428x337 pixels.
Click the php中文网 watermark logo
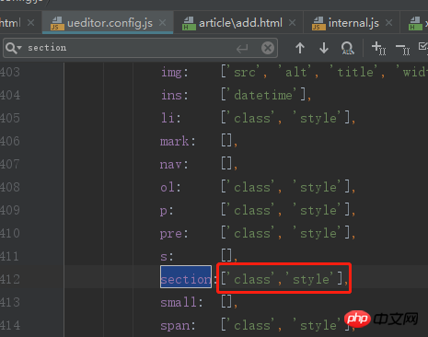[x=381, y=319]
